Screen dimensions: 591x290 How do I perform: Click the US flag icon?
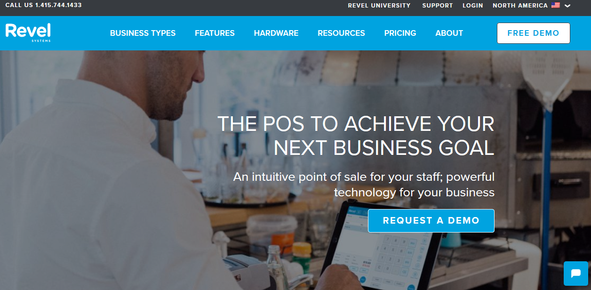point(556,6)
